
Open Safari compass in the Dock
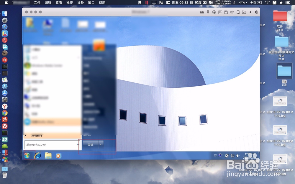click(5, 27)
